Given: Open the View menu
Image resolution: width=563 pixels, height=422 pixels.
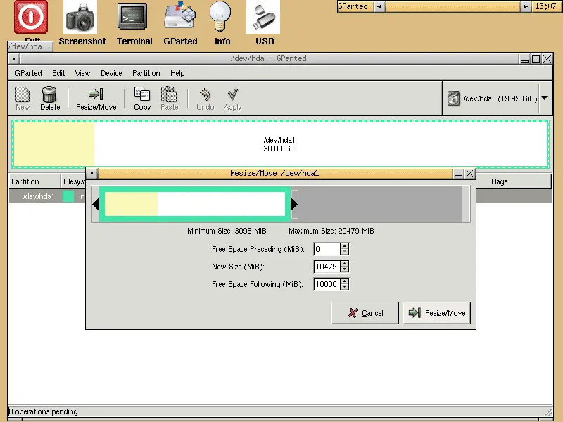Looking at the screenshot, I should pyautogui.click(x=82, y=73).
